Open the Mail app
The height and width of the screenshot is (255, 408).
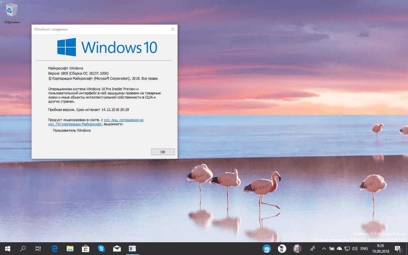pyautogui.click(x=117, y=249)
